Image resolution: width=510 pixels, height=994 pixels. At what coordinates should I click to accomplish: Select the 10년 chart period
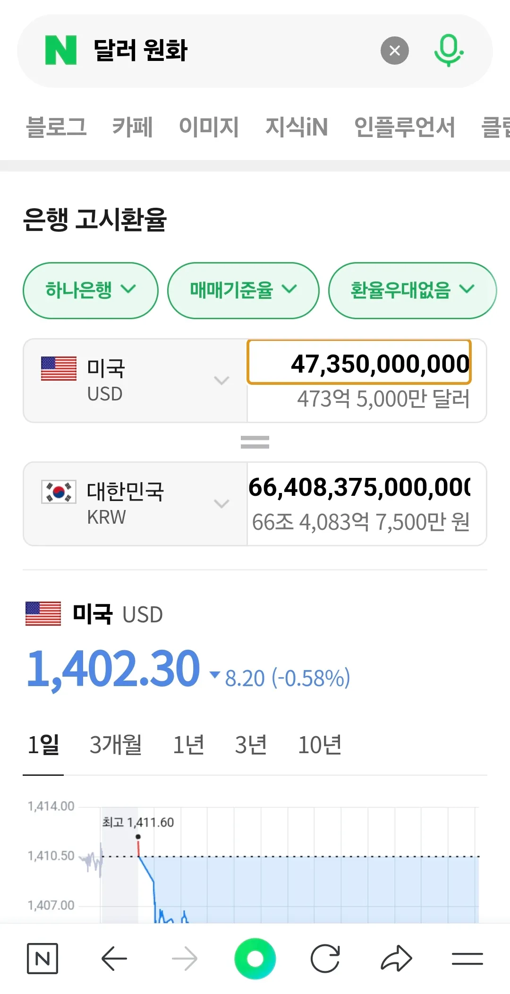click(320, 745)
